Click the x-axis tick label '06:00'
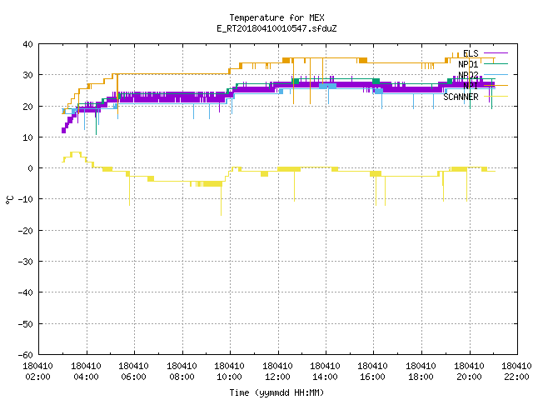Screen dimensions: 533x400 point(133,377)
